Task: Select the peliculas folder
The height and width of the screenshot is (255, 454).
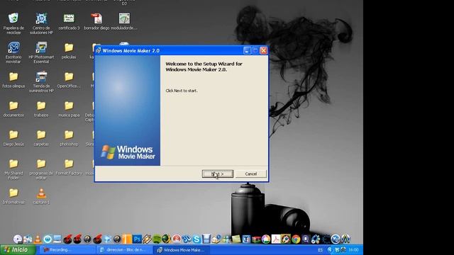Action: pos(69,51)
